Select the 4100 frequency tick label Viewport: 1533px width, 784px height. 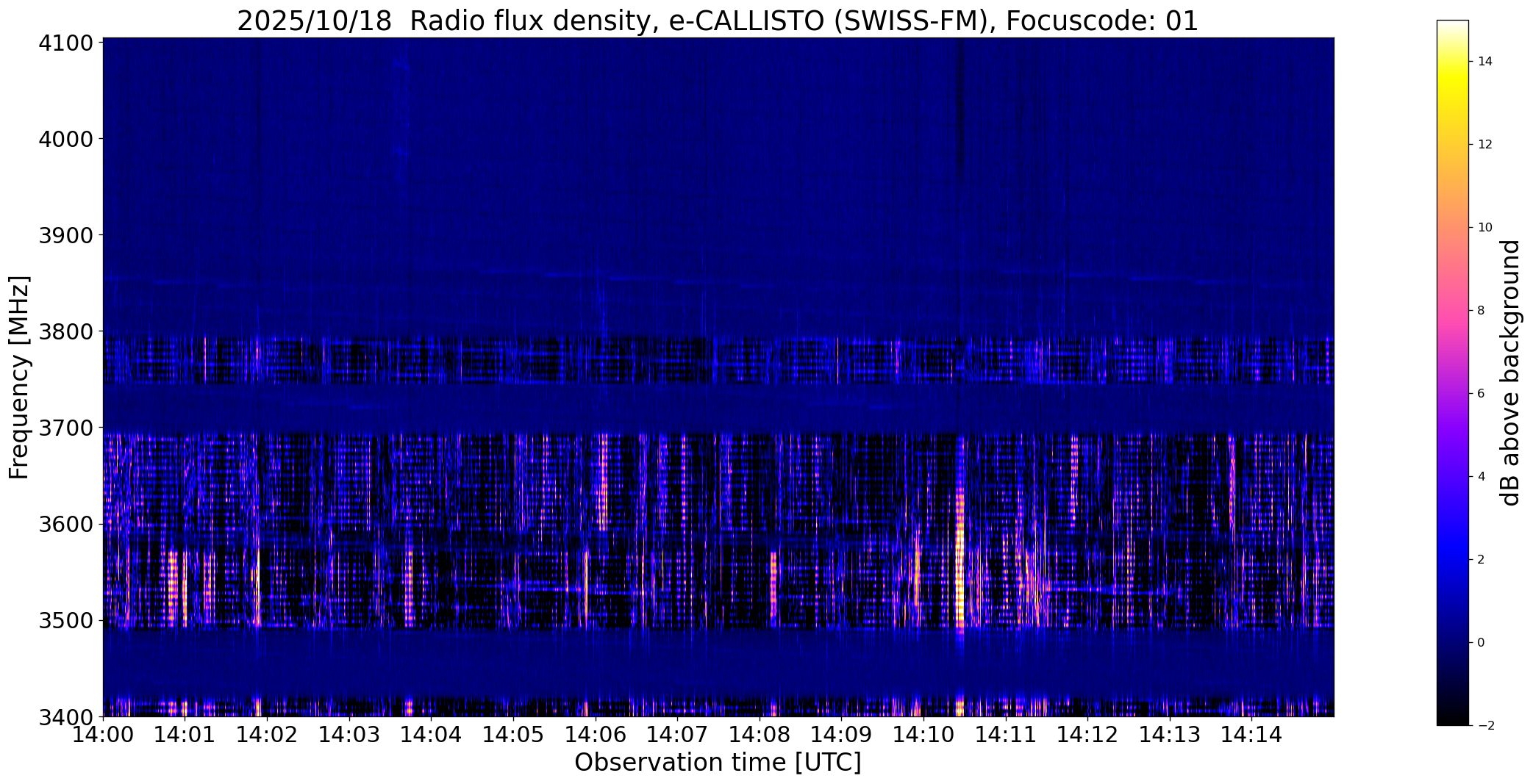click(68, 43)
